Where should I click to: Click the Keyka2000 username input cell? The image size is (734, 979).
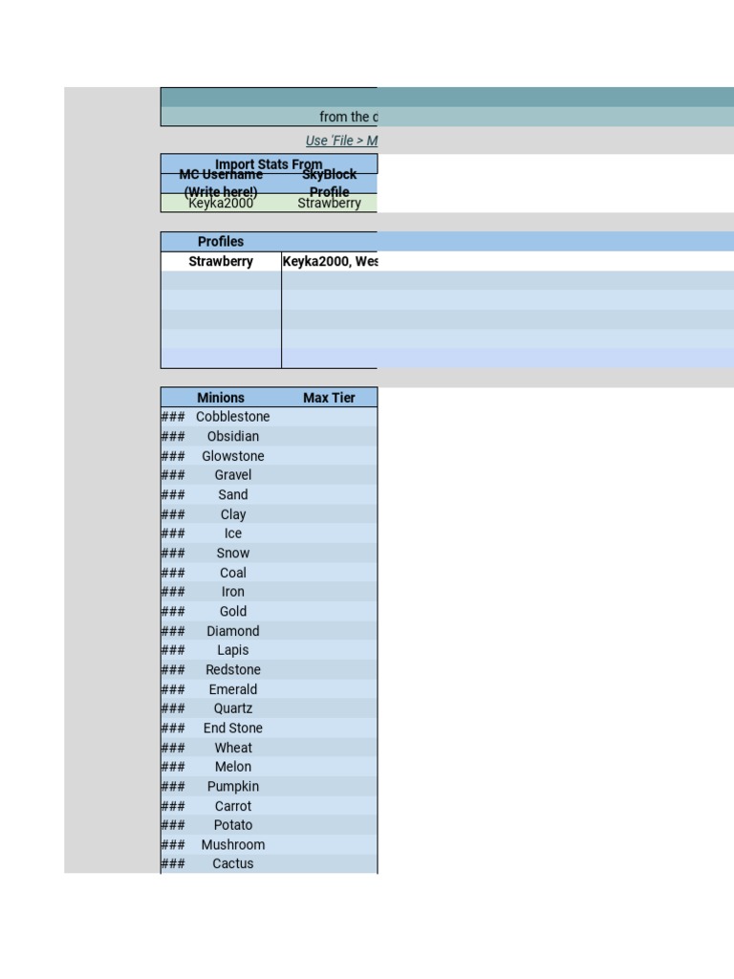(221, 203)
